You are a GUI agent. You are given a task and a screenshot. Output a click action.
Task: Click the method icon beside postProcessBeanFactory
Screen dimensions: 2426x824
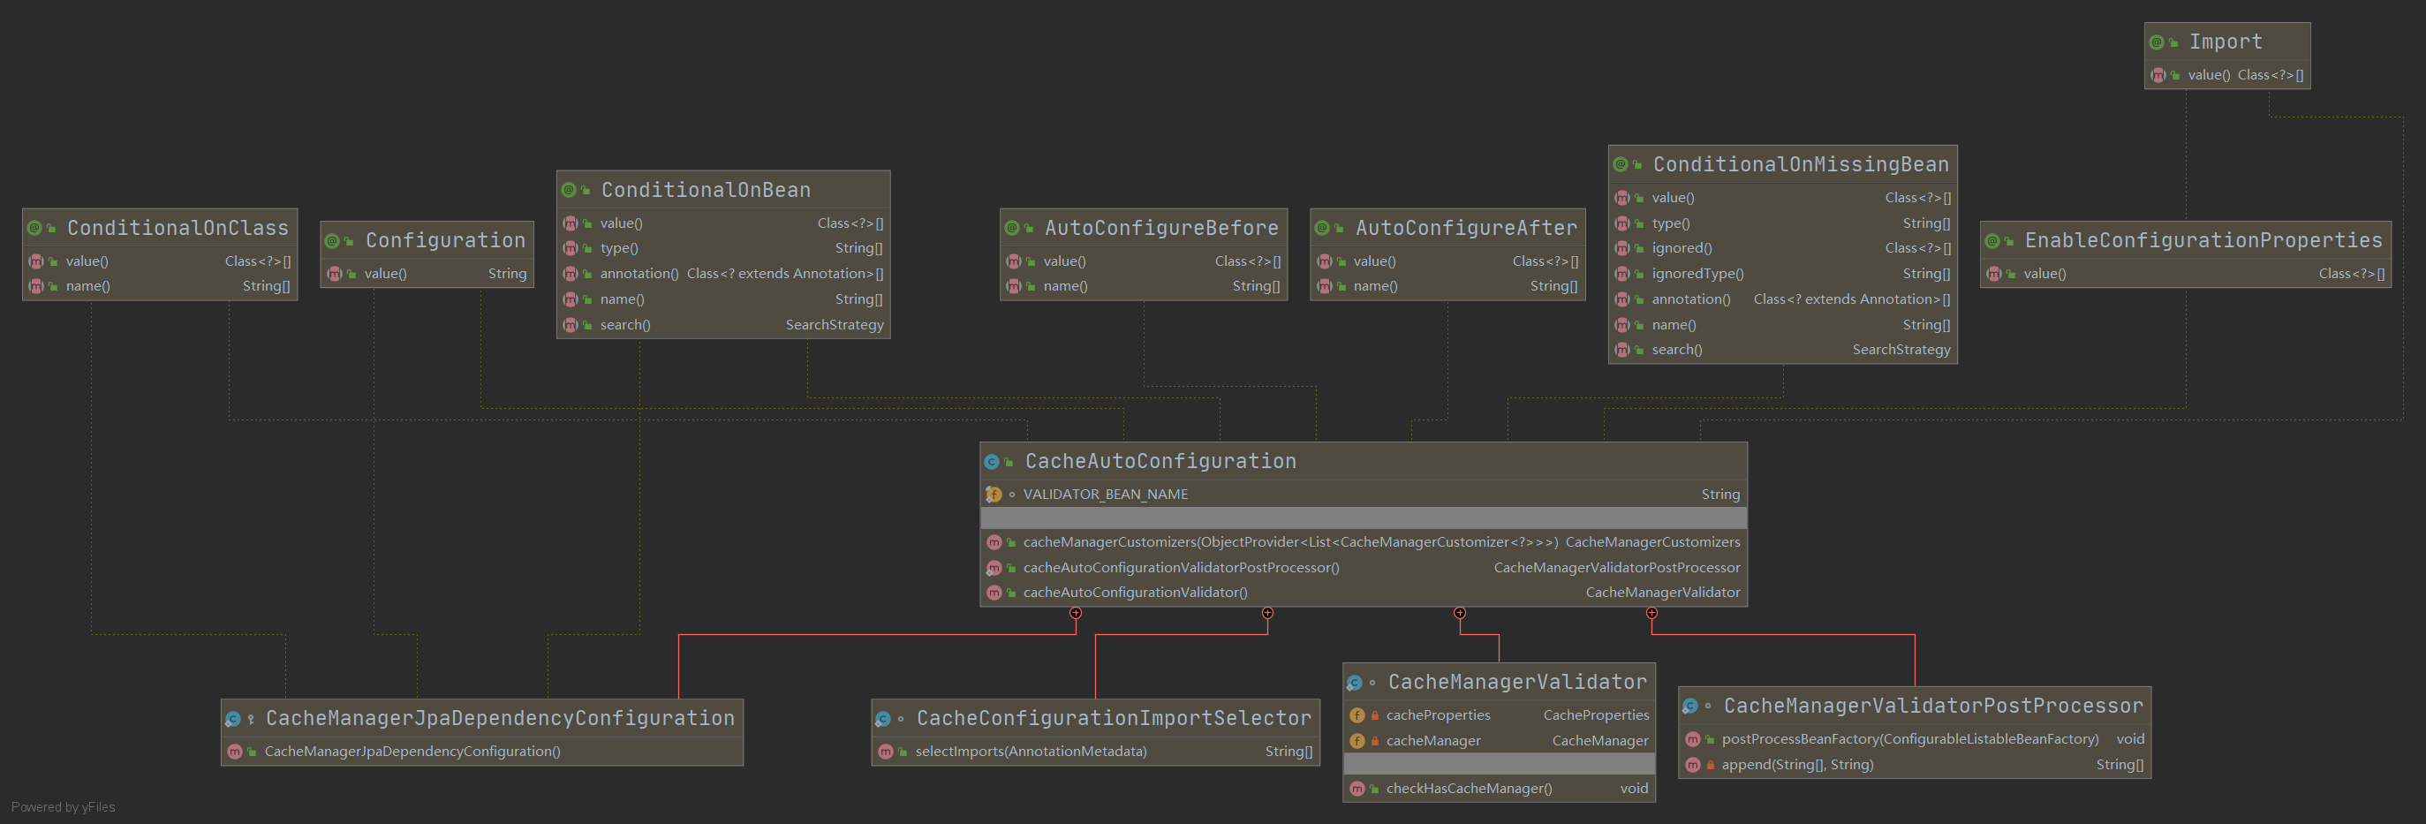pos(1692,739)
